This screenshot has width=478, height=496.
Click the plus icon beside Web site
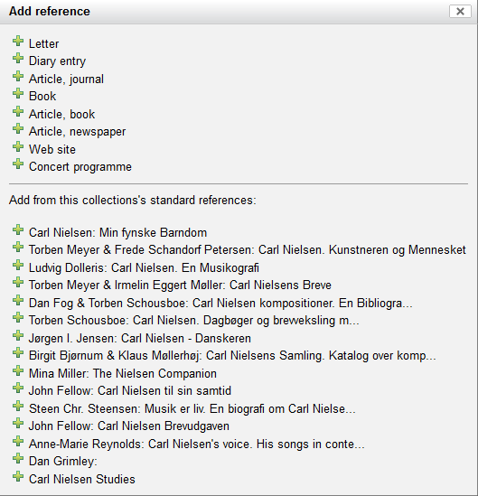coord(18,146)
